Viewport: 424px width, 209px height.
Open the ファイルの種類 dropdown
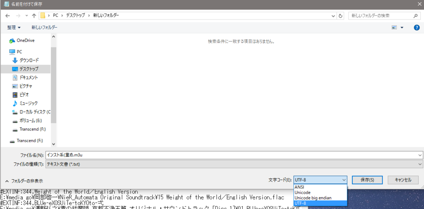tap(234, 164)
